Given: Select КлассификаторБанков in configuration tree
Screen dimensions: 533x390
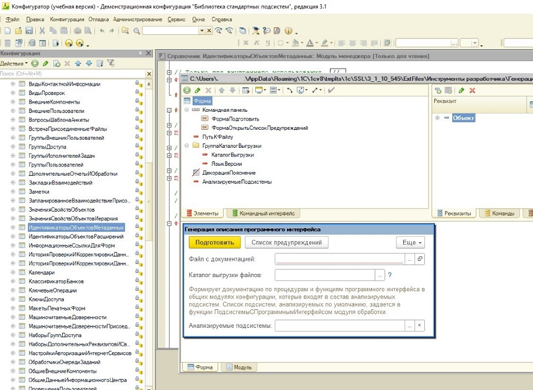Looking at the screenshot, I should tap(56, 281).
